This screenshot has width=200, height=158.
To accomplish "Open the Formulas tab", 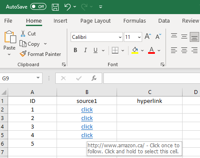I will tap(134, 21).
